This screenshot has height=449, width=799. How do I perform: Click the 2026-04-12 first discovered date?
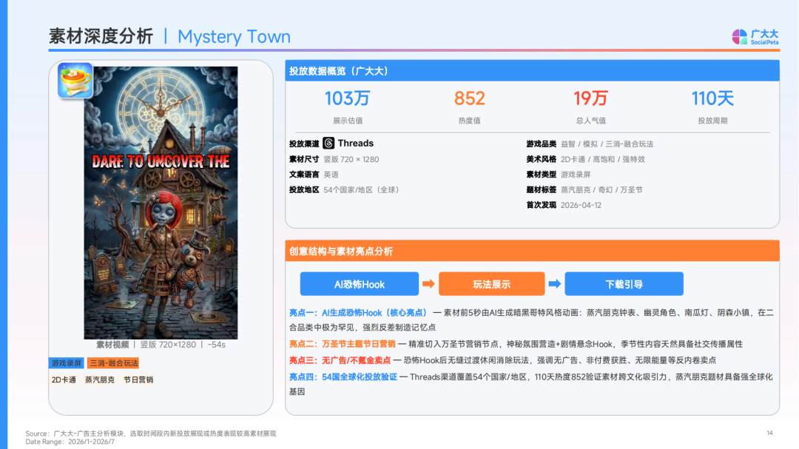coord(581,205)
